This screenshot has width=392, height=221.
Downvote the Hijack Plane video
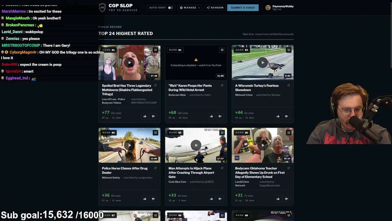[x=220, y=199]
